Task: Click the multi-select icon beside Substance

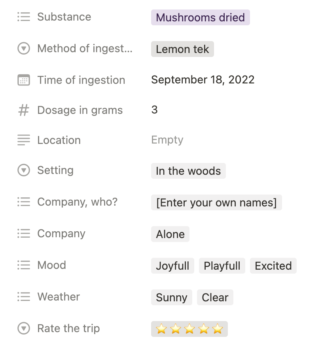Action: pyautogui.click(x=24, y=17)
